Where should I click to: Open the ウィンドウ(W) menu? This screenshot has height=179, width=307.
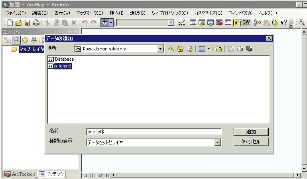coord(240,13)
